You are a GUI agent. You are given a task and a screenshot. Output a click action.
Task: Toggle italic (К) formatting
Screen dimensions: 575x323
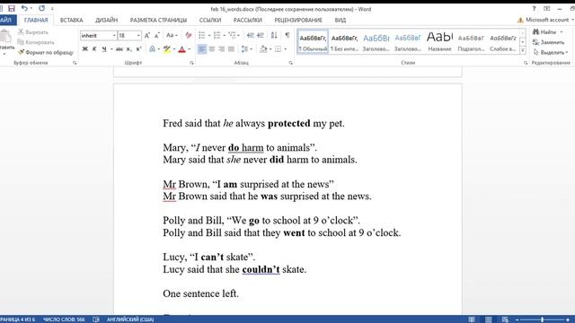94,49
